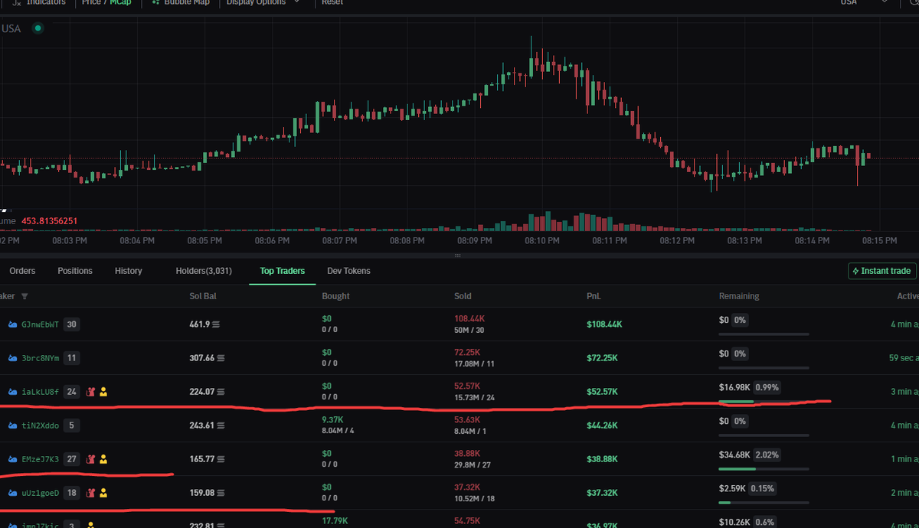Image resolution: width=919 pixels, height=528 pixels.
Task: Click Sold value 38.88K
Action: click(466, 453)
